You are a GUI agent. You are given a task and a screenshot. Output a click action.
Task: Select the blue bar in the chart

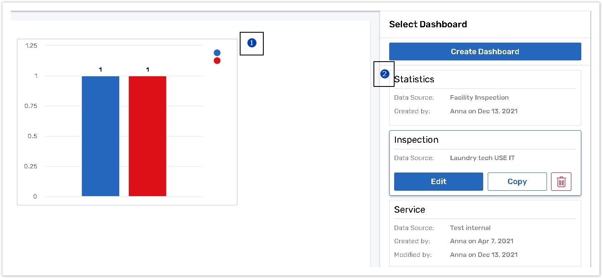[101, 136]
